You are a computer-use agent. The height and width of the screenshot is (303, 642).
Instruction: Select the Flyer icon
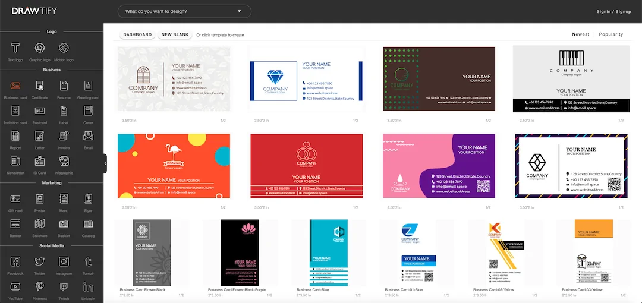click(x=88, y=198)
